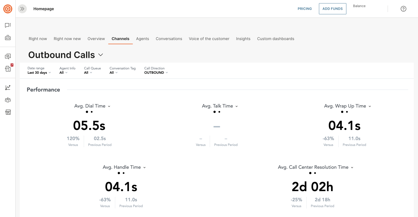Open the Agent Info filter dropdown
Image resolution: width=418 pixels, height=217 pixels.
67,70
